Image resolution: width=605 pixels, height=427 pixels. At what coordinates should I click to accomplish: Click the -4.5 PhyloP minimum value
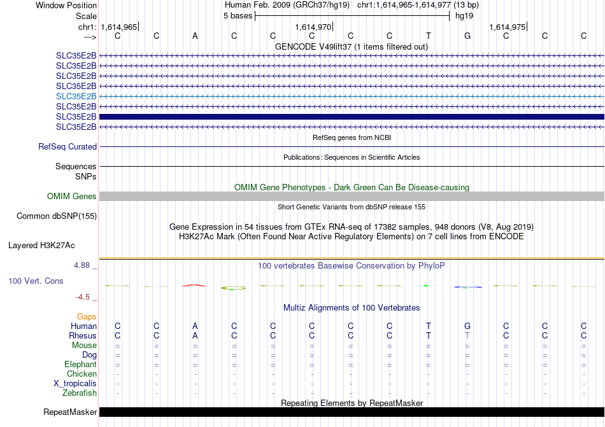click(x=83, y=297)
